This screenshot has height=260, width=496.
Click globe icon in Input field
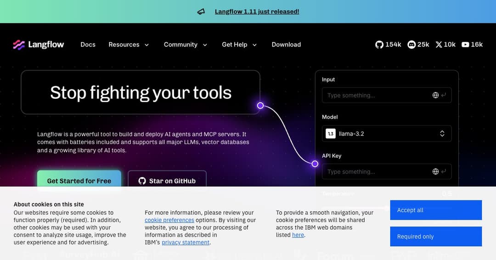point(435,95)
